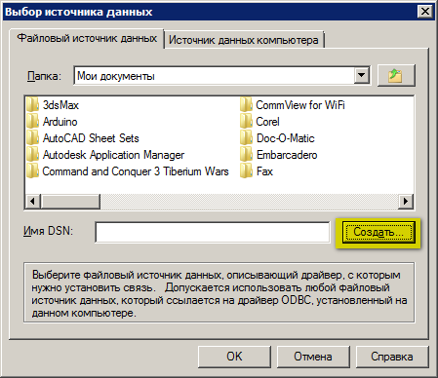Select the Embarcadero folder name
Viewport: 438px width, 378px height.
(x=287, y=155)
